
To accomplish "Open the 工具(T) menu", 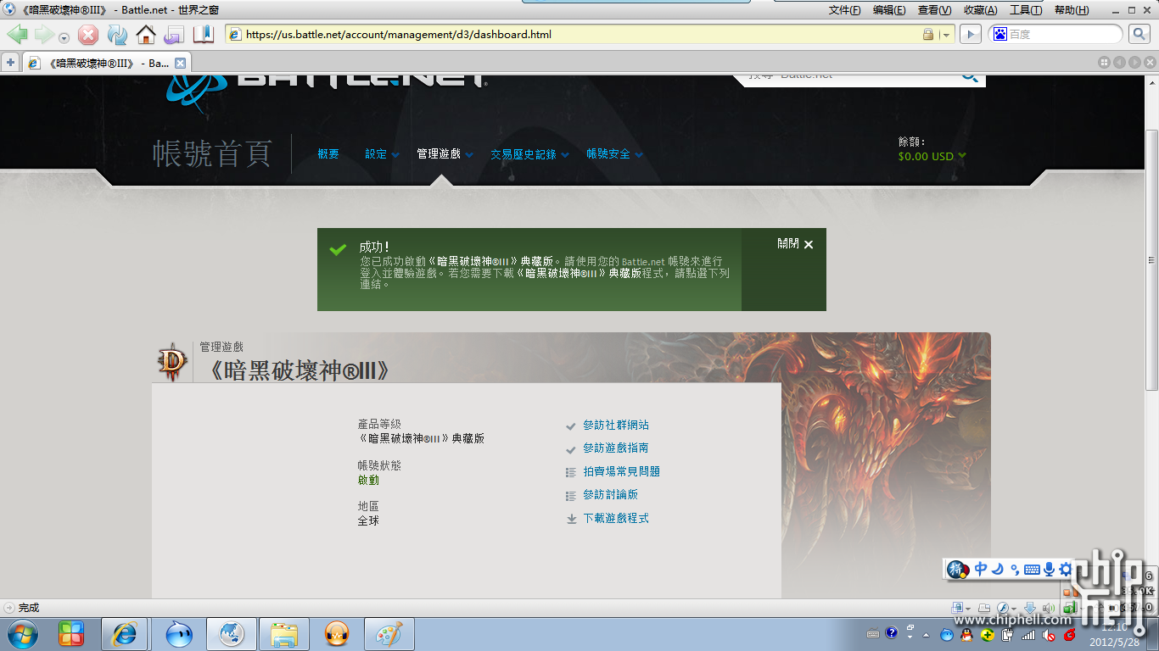I will tap(1026, 10).
